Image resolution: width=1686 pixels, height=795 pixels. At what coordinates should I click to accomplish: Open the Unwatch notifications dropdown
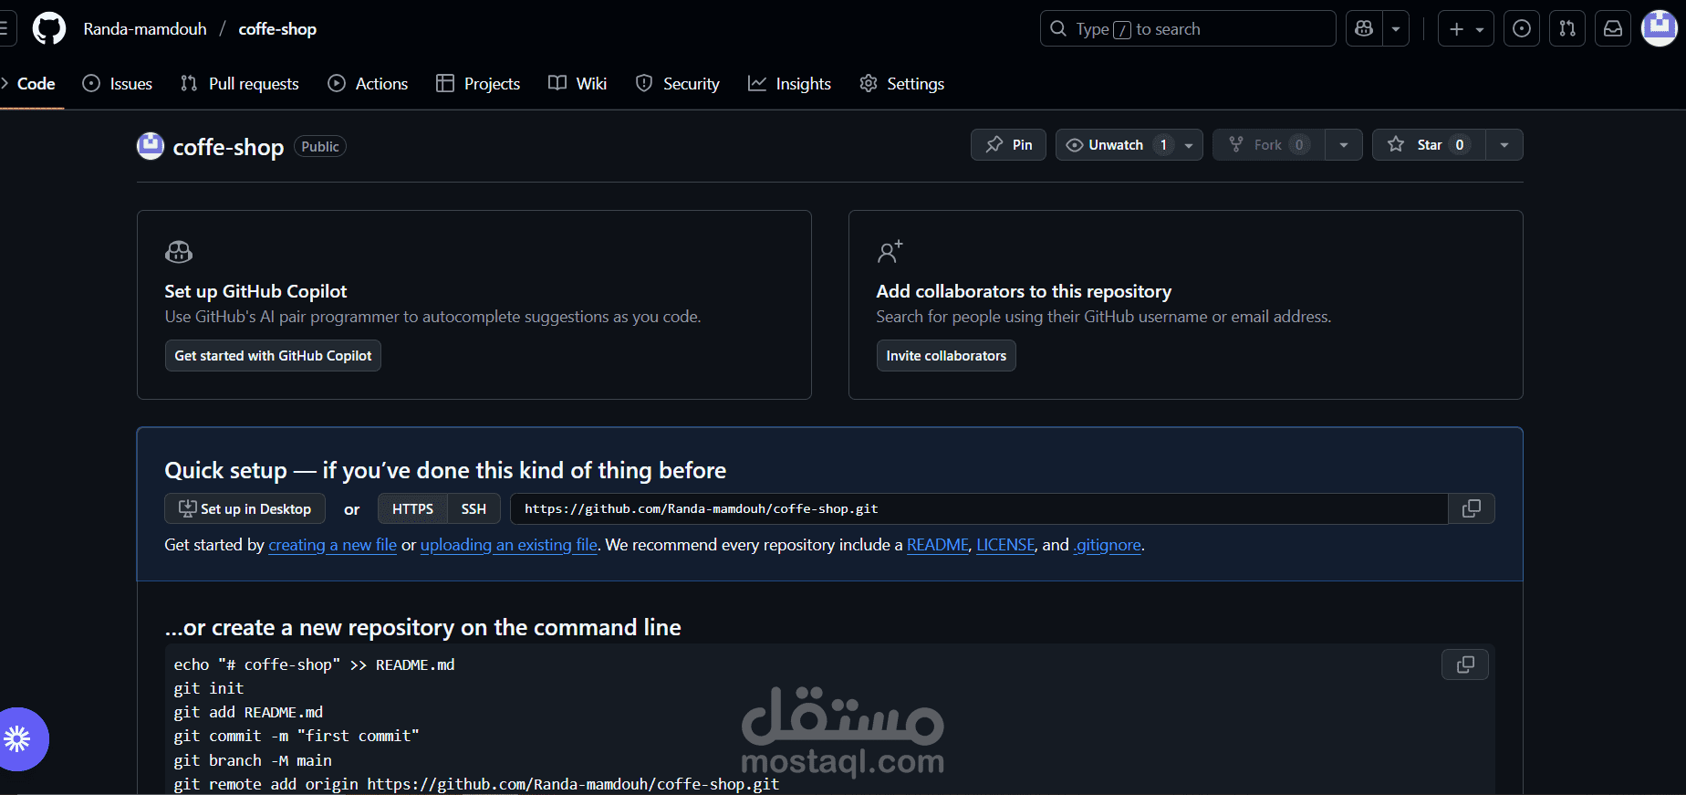tap(1129, 145)
